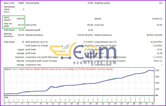
Task: Click the "Absolute drawdown" label
Action: coord(9,35)
